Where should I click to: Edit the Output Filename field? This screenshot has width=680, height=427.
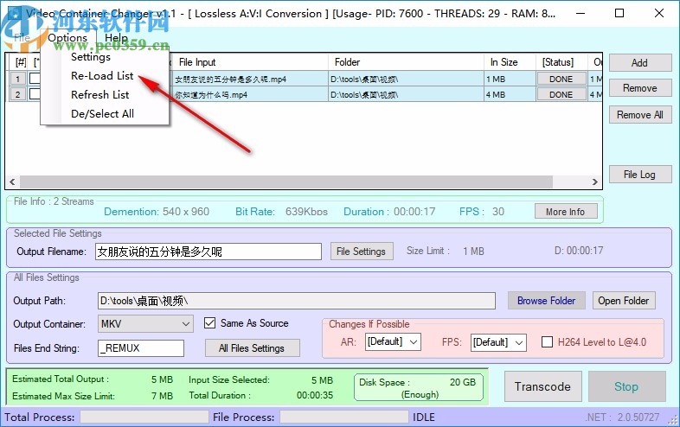[208, 252]
